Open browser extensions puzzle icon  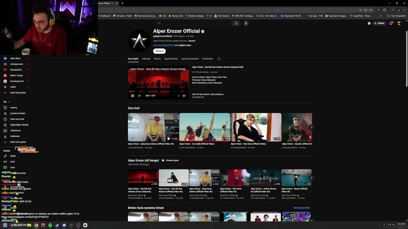pos(384,10)
